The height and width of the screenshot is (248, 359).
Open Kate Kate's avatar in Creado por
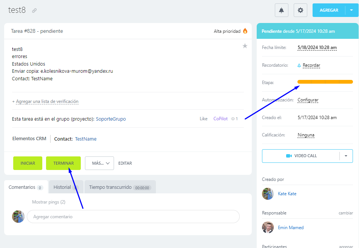click(x=268, y=194)
